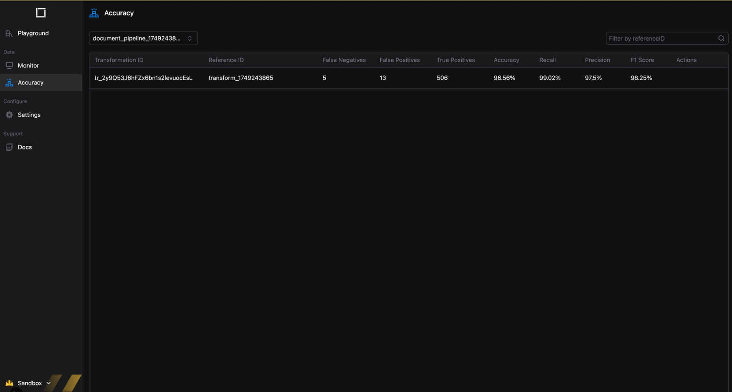Click false positives value 13
The height and width of the screenshot is (392, 732).
[x=383, y=78]
